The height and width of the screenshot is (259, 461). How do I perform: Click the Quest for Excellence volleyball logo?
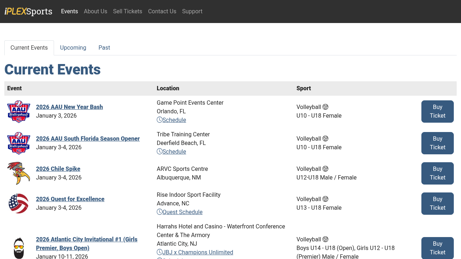coord(19,204)
